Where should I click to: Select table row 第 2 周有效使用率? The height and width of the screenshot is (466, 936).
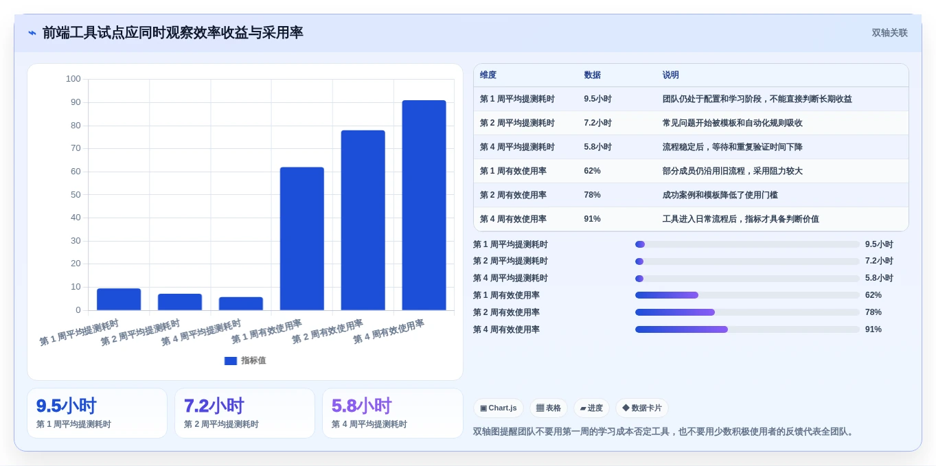691,195
